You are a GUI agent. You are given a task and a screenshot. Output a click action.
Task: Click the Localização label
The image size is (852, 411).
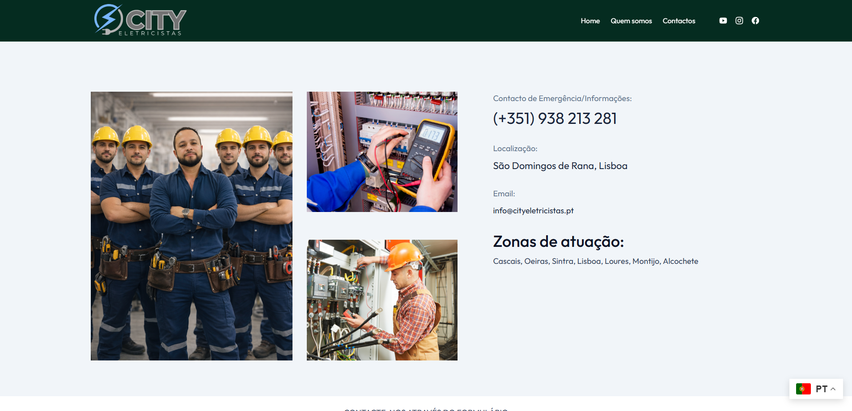point(515,148)
